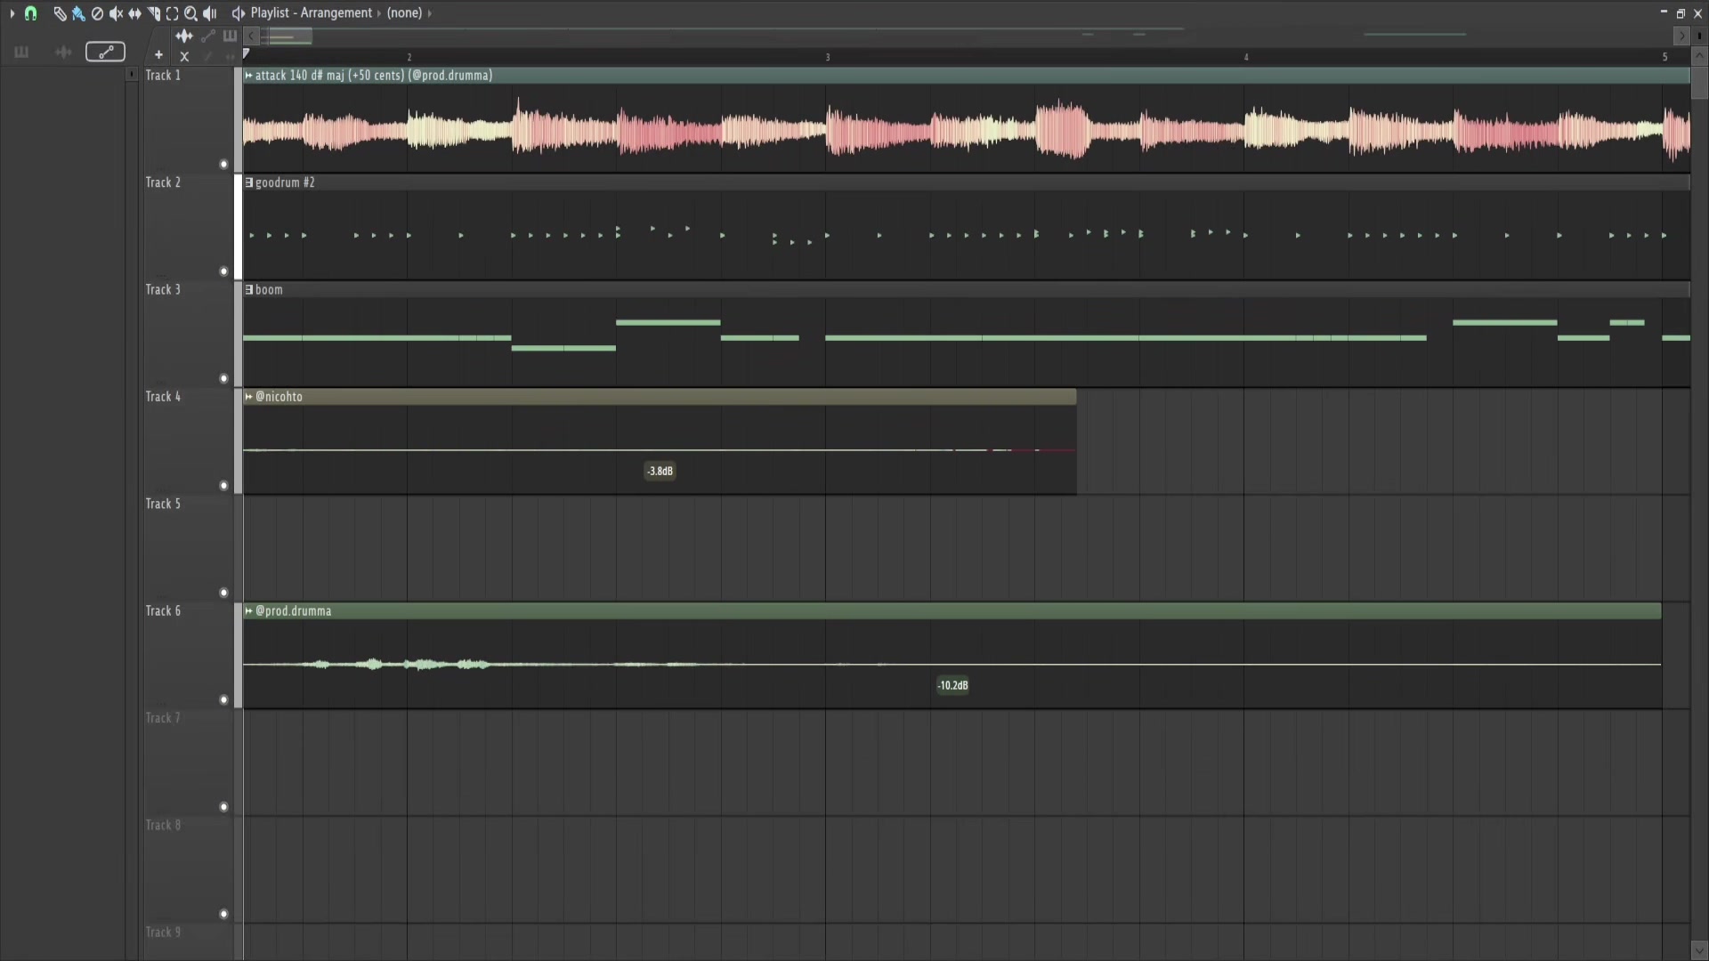Minimize the playlist window
This screenshot has width=1709, height=961.
(x=1664, y=12)
